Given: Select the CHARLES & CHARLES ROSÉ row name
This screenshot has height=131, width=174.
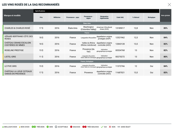Looking at the screenshot, I should coord(17,28).
